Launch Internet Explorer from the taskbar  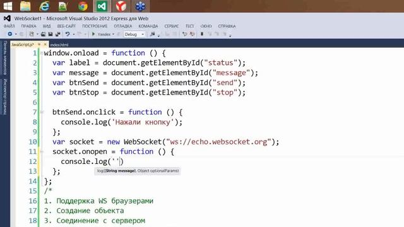(44, 6)
